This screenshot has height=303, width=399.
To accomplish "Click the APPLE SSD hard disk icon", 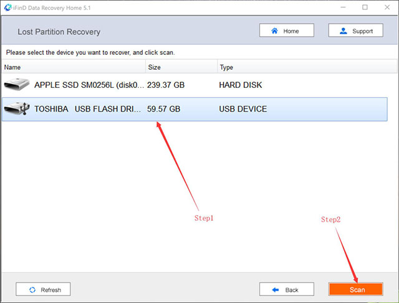I will 17,84.
